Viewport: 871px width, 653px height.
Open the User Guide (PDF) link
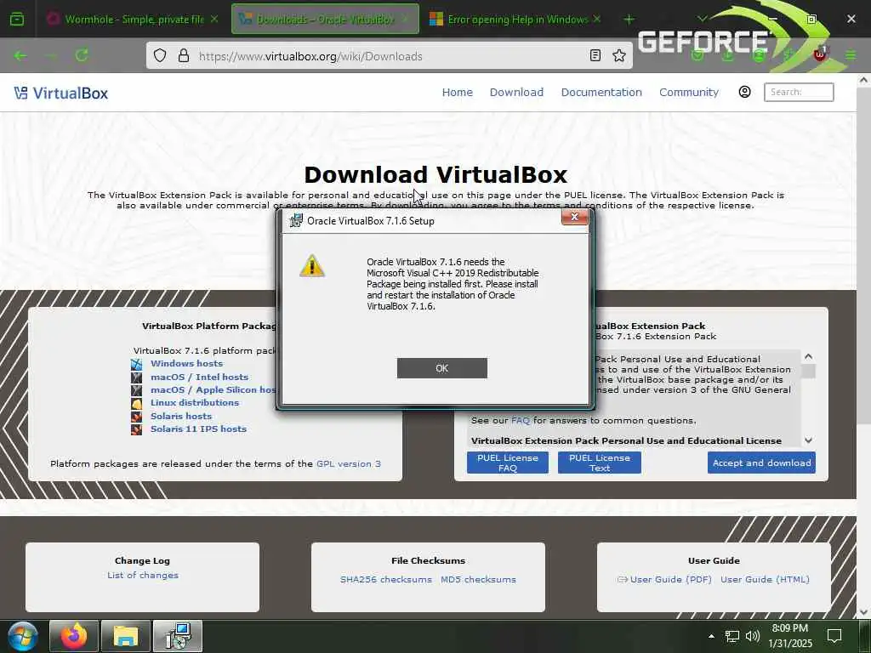click(670, 579)
